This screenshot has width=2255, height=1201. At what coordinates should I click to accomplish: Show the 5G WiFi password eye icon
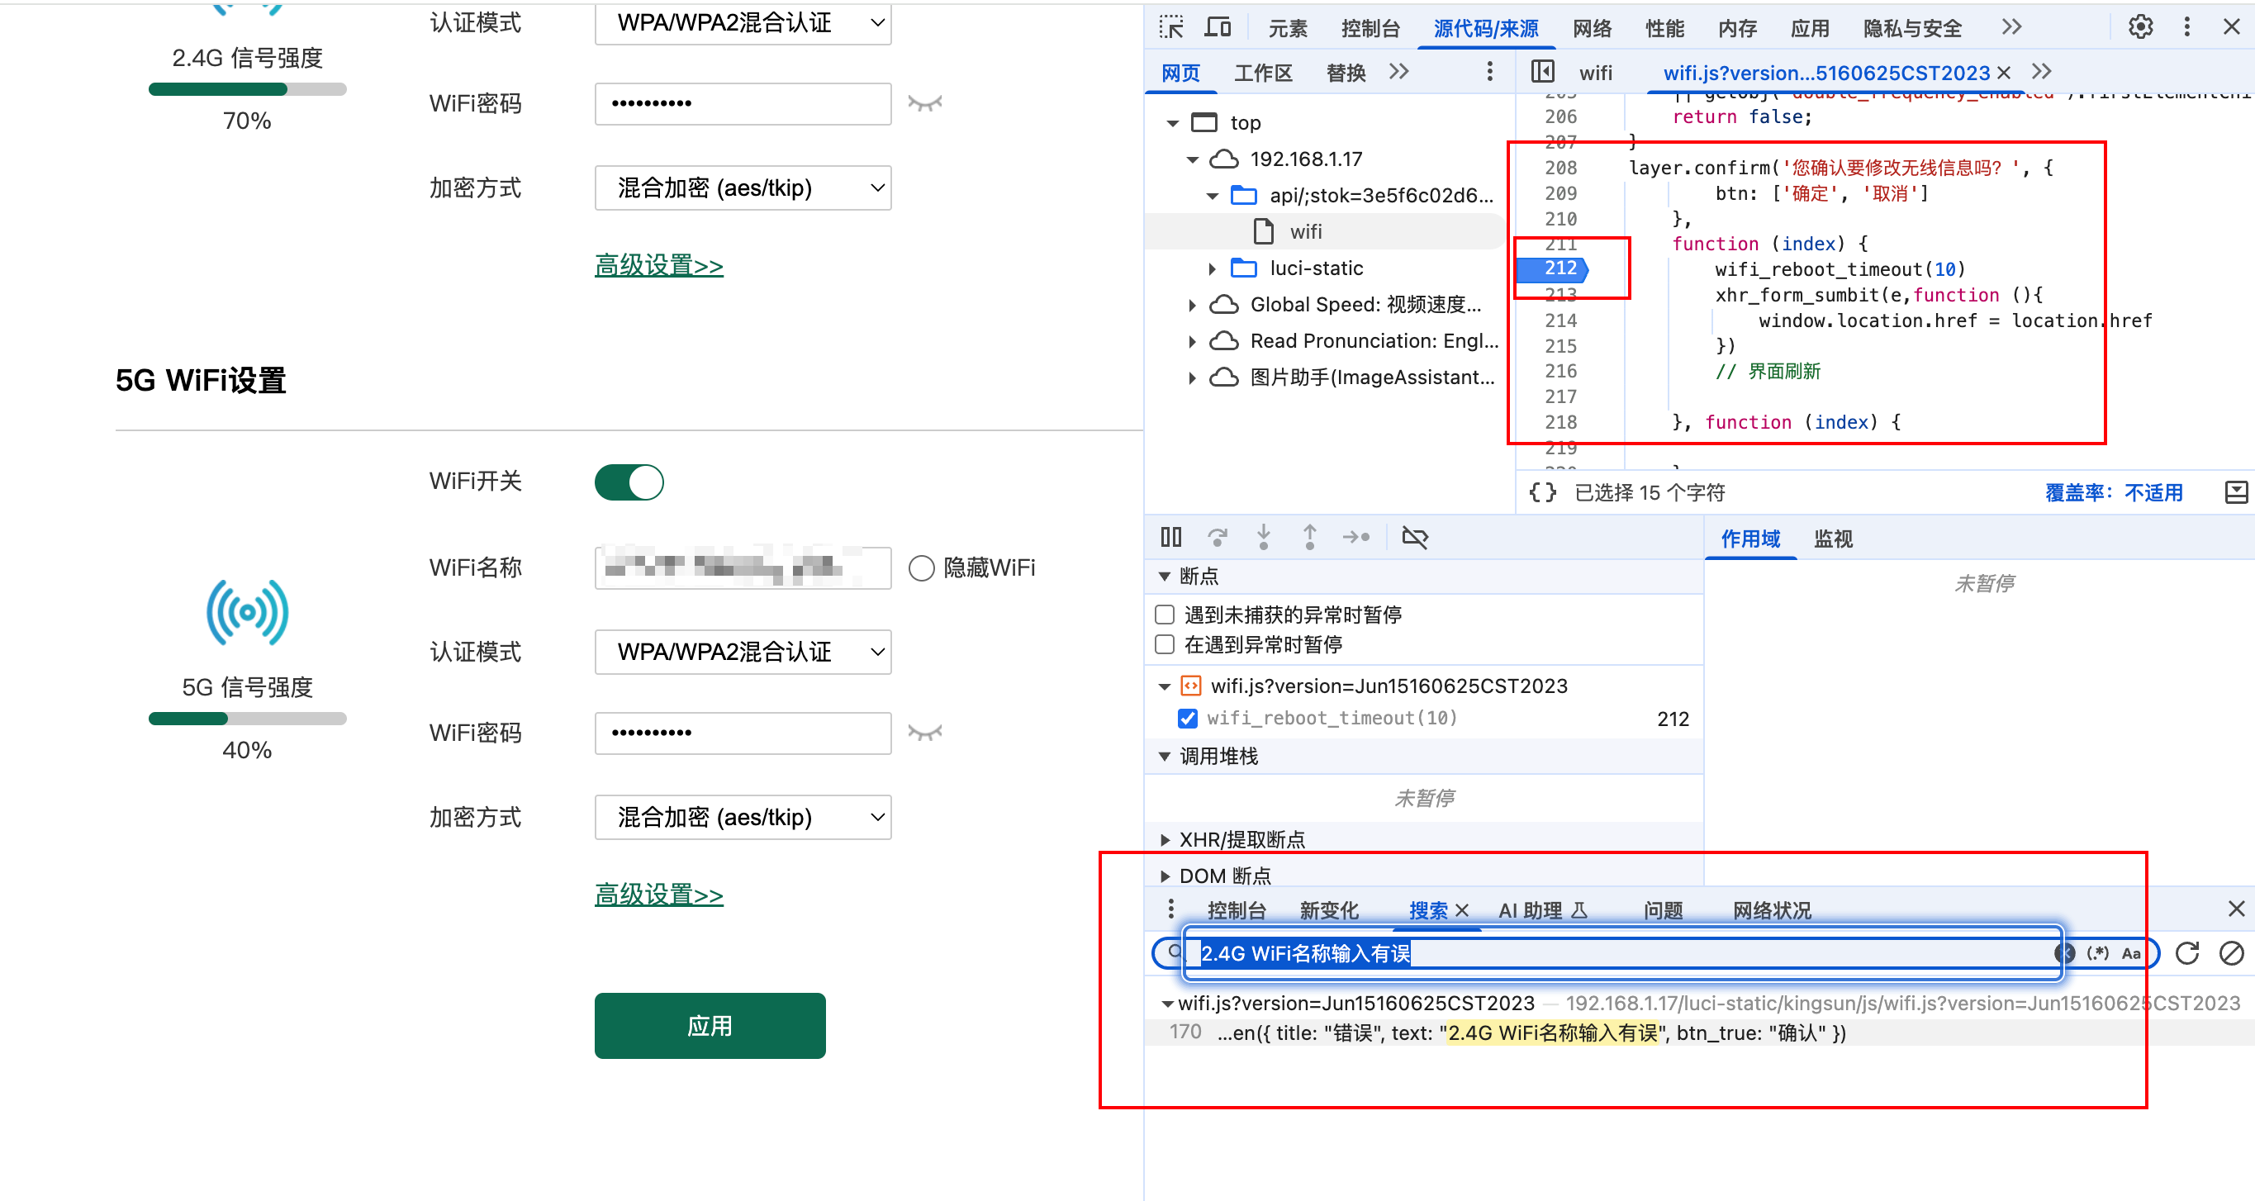[x=924, y=732]
